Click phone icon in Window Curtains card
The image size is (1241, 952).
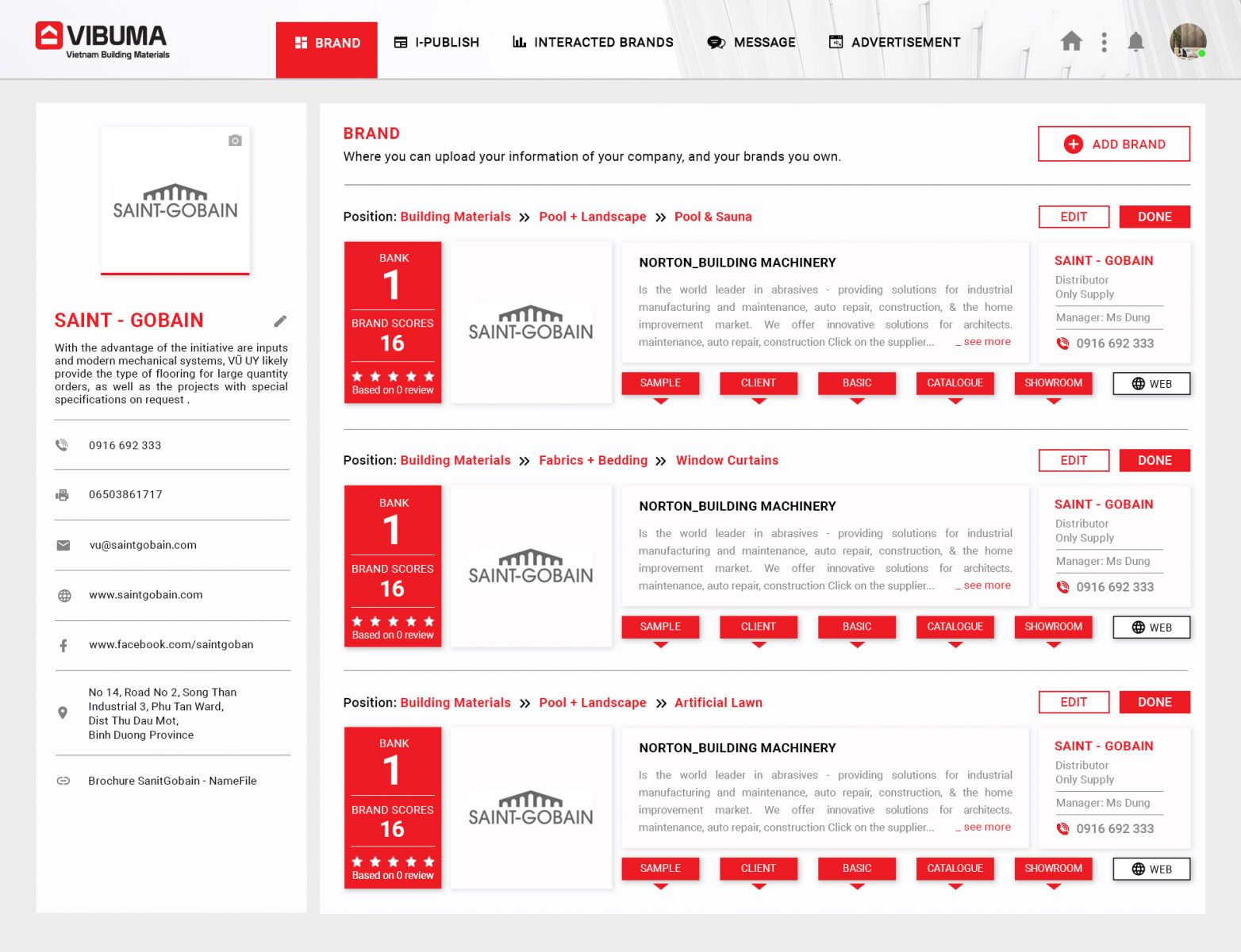[1062, 587]
